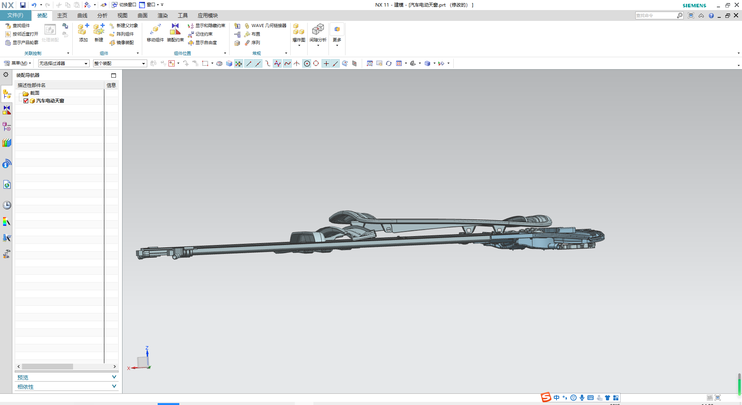
Task: Toggle the snap to midpoint option
Action: 258,64
